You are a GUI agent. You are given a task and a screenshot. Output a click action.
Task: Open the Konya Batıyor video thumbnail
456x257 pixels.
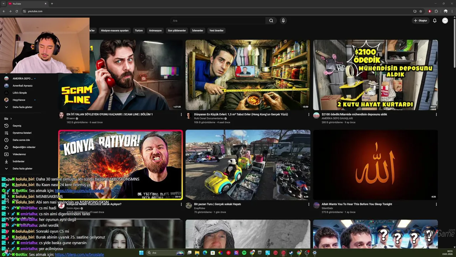(x=120, y=165)
